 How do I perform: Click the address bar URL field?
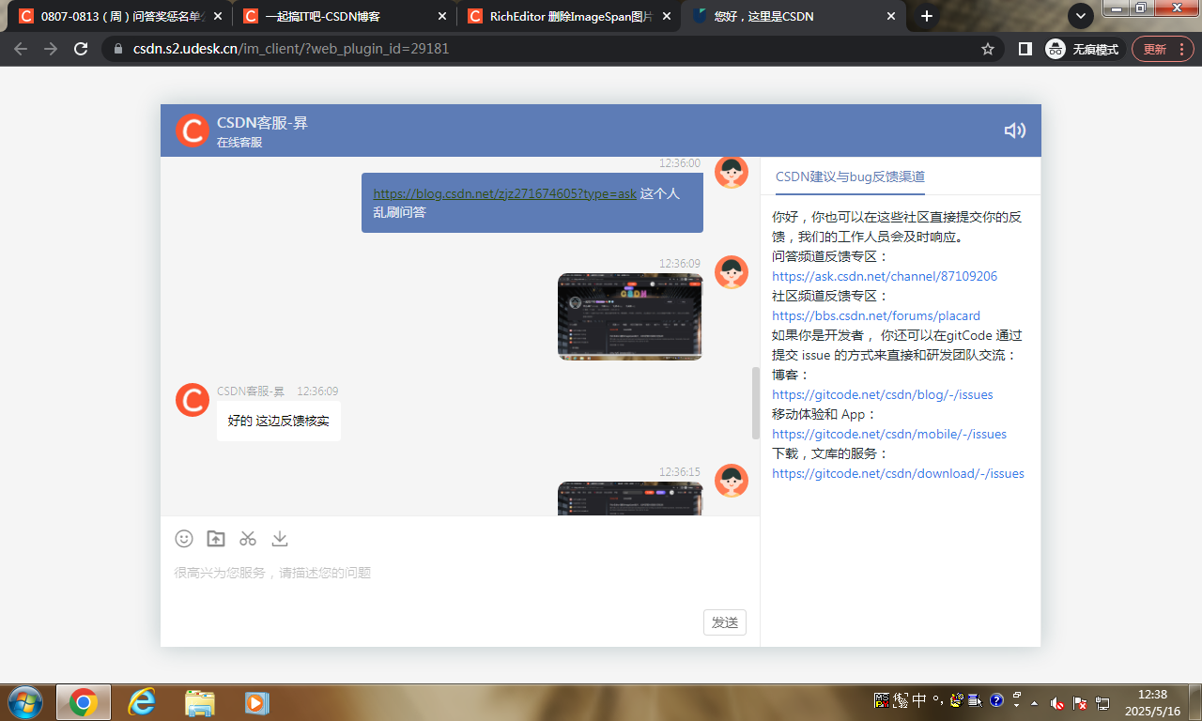(554, 49)
